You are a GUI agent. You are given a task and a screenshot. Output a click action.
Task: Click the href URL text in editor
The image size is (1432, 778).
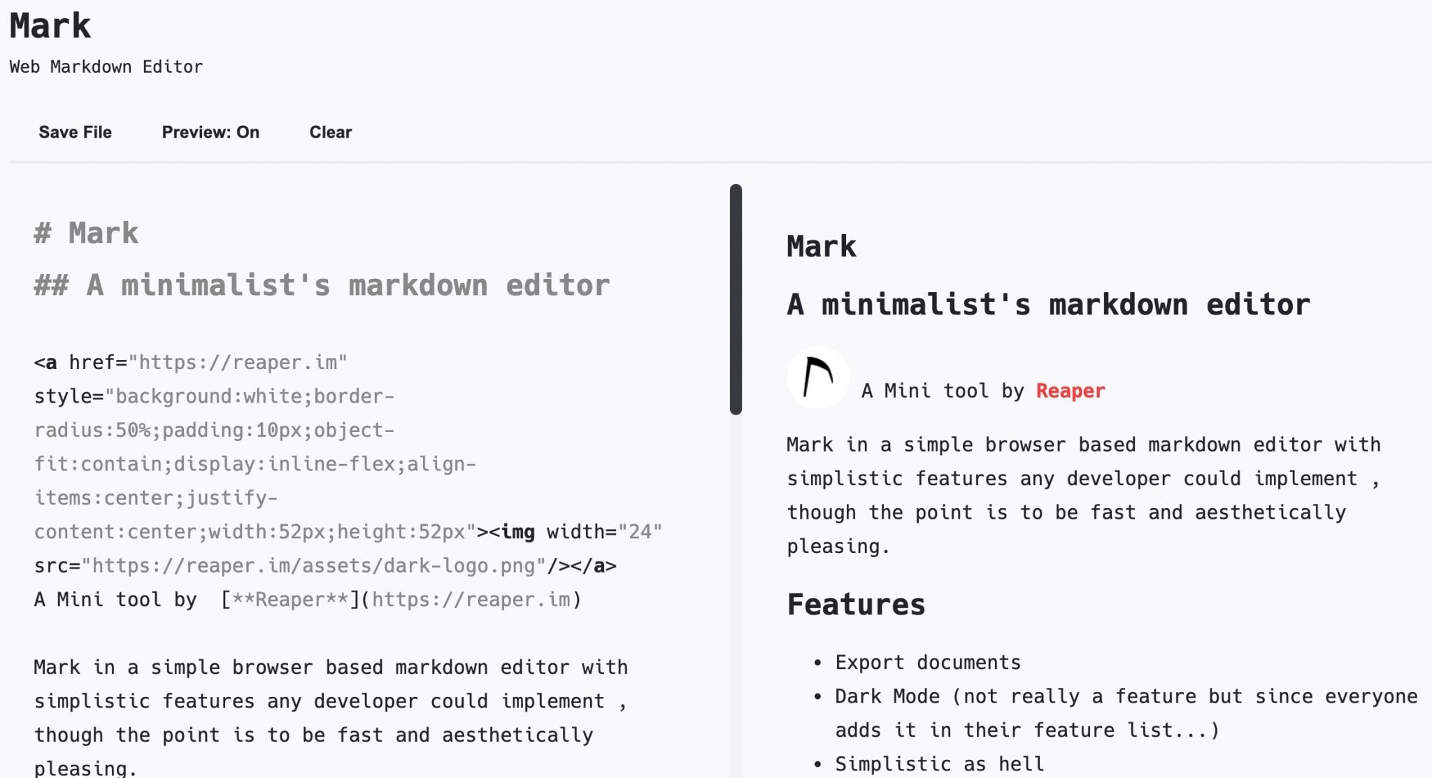(238, 363)
